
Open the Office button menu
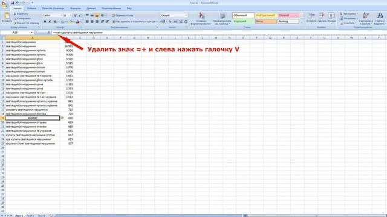click(x=4, y=4)
